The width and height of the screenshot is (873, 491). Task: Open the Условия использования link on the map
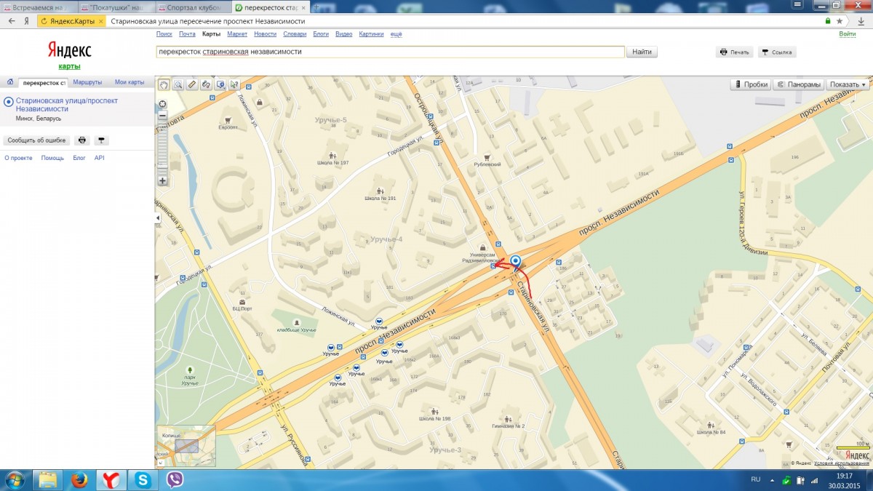[x=842, y=463]
